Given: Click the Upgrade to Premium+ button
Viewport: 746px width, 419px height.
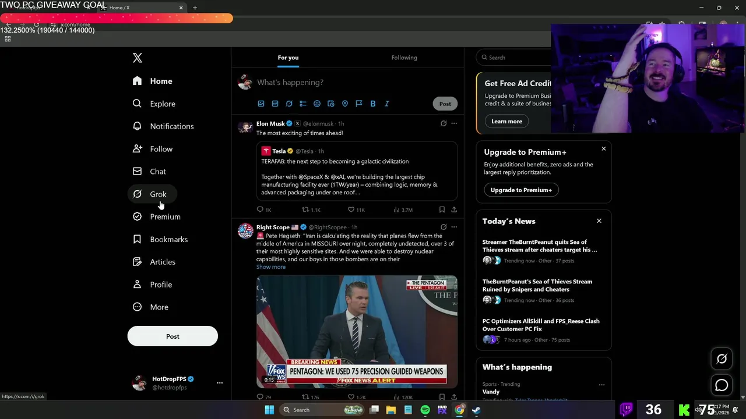Looking at the screenshot, I should [521, 190].
